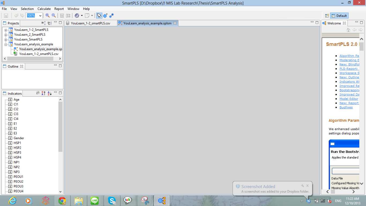
Task: Open the View menu
Action: coord(14,9)
